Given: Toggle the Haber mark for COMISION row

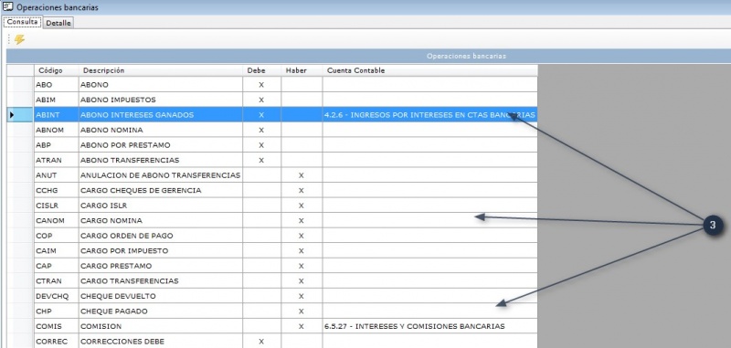Looking at the screenshot, I should tap(302, 326).
